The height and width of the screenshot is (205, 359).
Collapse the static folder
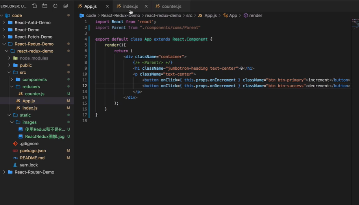tap(9, 115)
